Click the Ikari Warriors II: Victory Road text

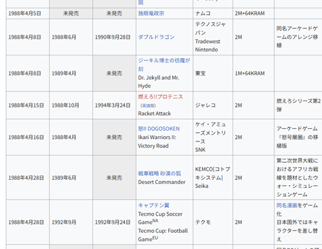[157, 142]
